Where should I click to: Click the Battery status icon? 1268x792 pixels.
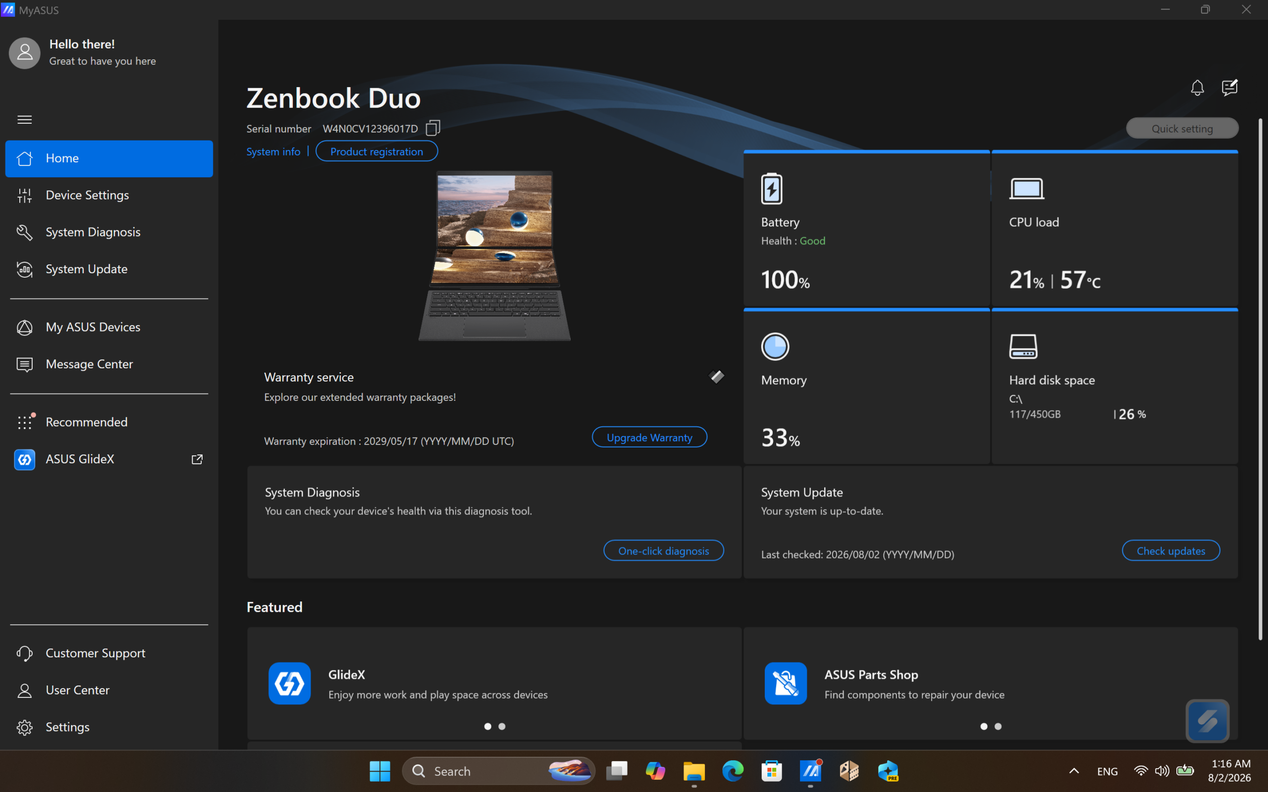[x=772, y=189]
